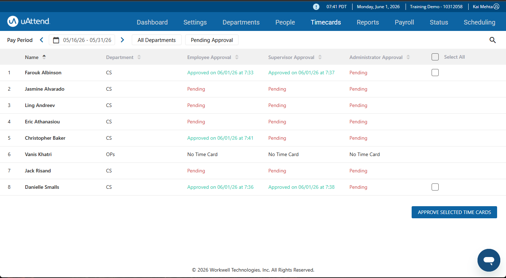
Task: Click the Employee Approval header text
Action: 209,57
